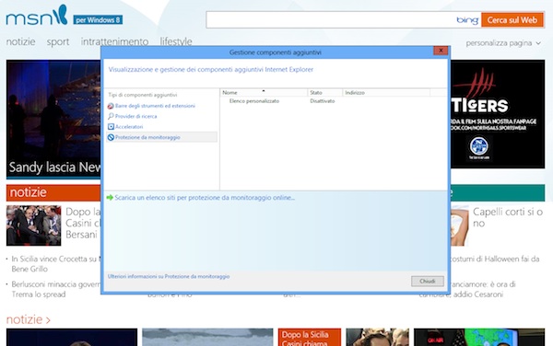The image size is (553, 346).
Task: Open the msn notizie navigation item
Action: coord(21,41)
